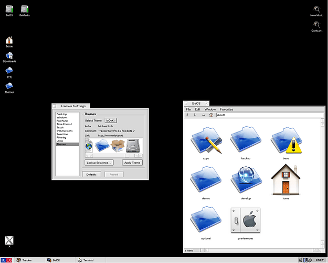The width and height of the screenshot is (328, 263).
Task: Select Themes in settings list
Action: tap(67, 144)
